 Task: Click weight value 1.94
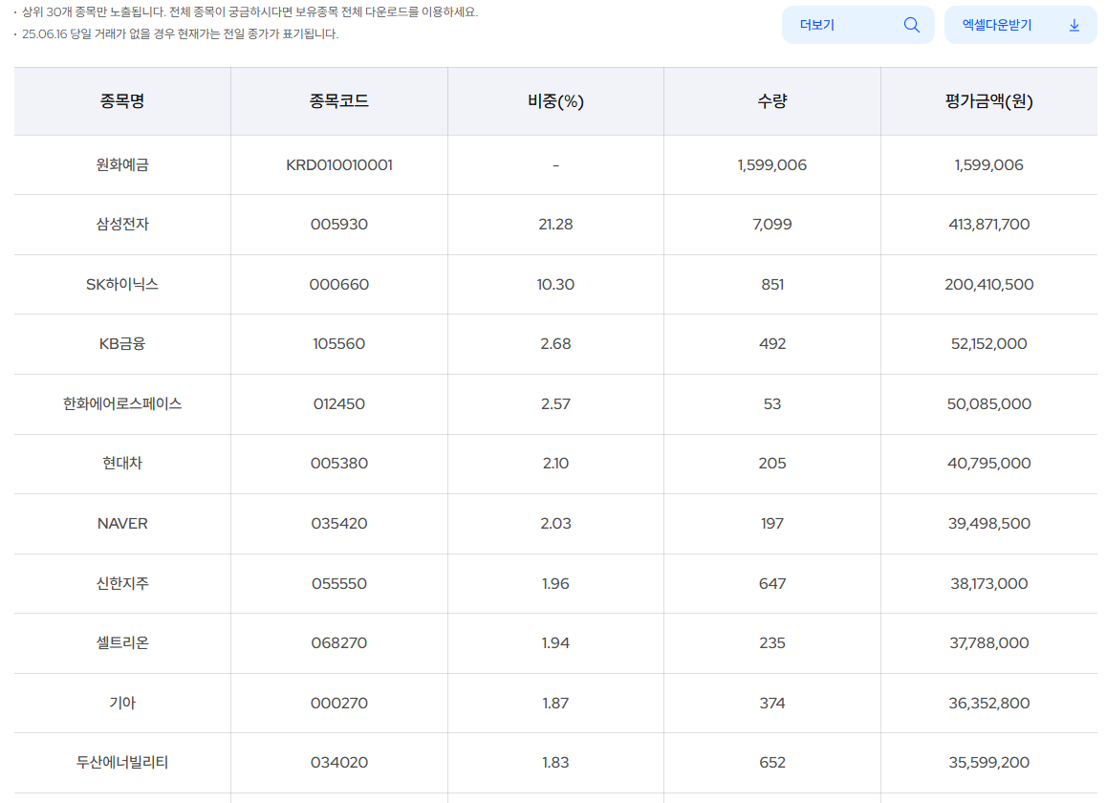coord(555,642)
